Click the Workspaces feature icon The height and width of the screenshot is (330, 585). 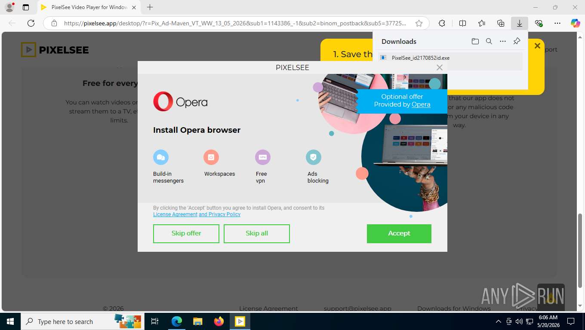point(211,157)
